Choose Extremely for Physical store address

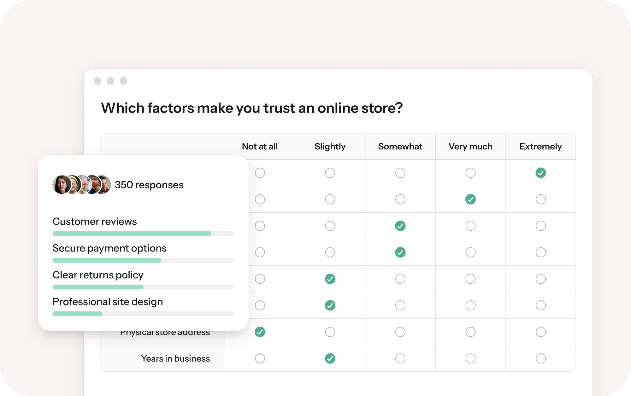[540, 332]
